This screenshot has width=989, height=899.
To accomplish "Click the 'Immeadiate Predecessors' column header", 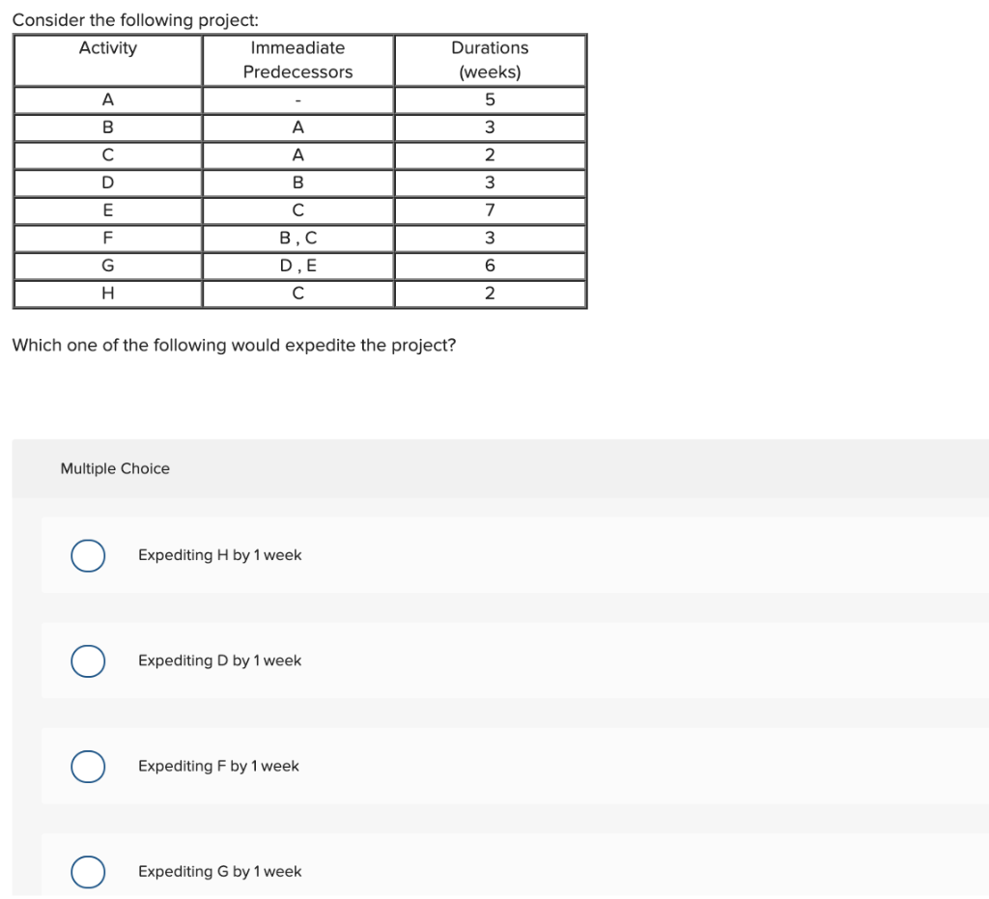I will pyautogui.click(x=298, y=61).
